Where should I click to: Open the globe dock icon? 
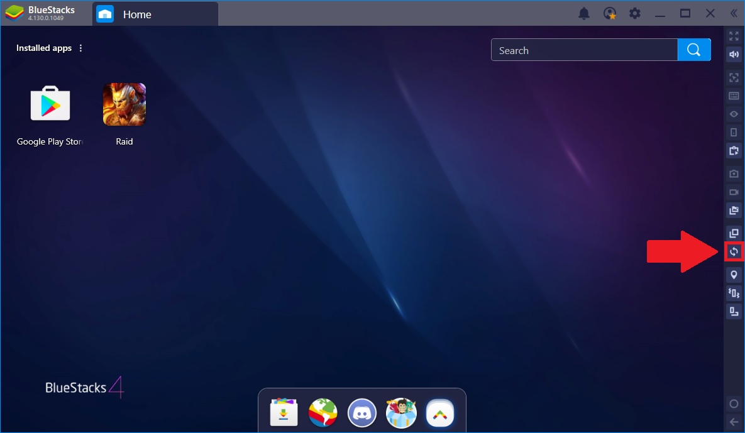(323, 412)
